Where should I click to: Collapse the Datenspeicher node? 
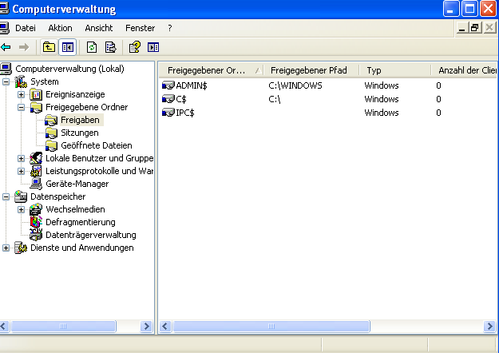pyautogui.click(x=6, y=196)
